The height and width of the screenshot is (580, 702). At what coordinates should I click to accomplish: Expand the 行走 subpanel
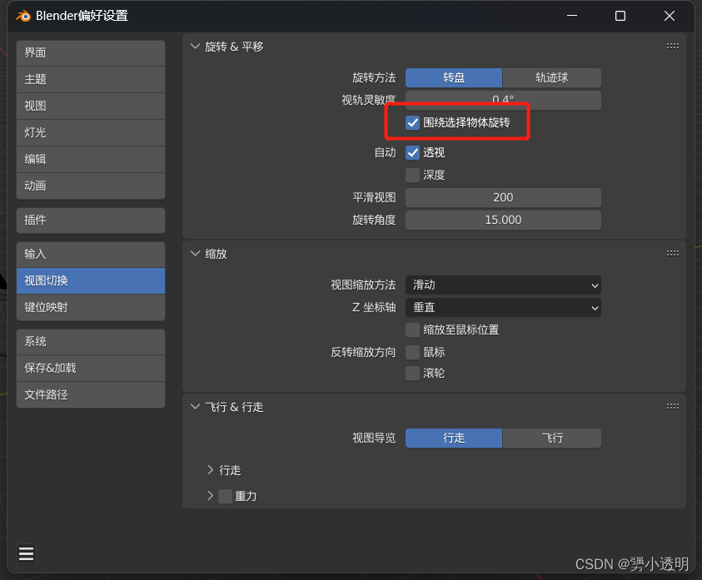click(210, 469)
